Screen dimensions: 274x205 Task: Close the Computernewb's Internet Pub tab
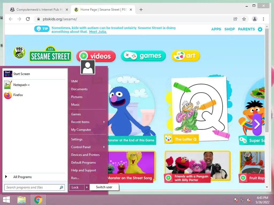click(67, 10)
